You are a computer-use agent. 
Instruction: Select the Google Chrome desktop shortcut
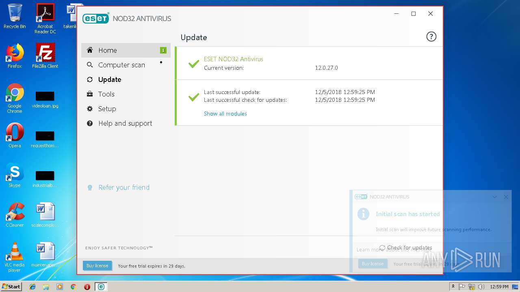15,98
